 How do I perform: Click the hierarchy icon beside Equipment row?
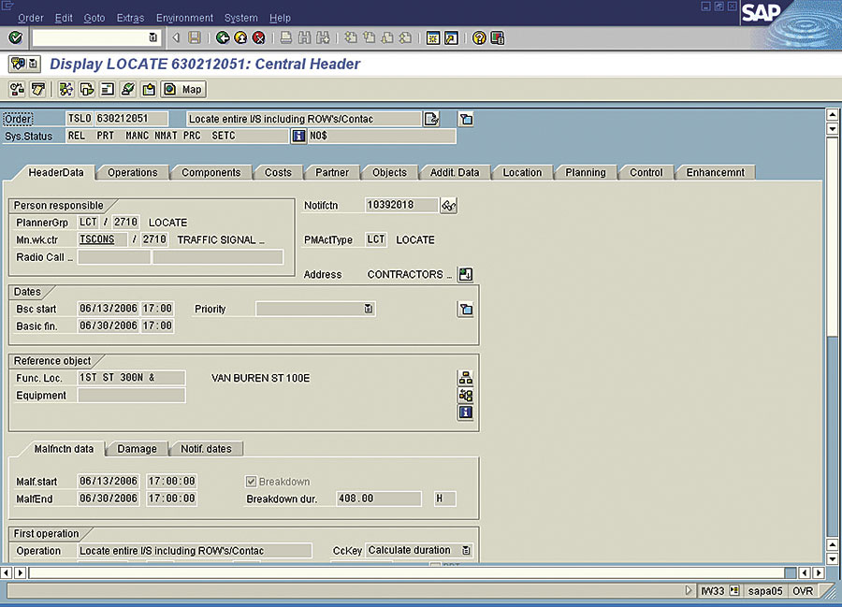(x=466, y=395)
